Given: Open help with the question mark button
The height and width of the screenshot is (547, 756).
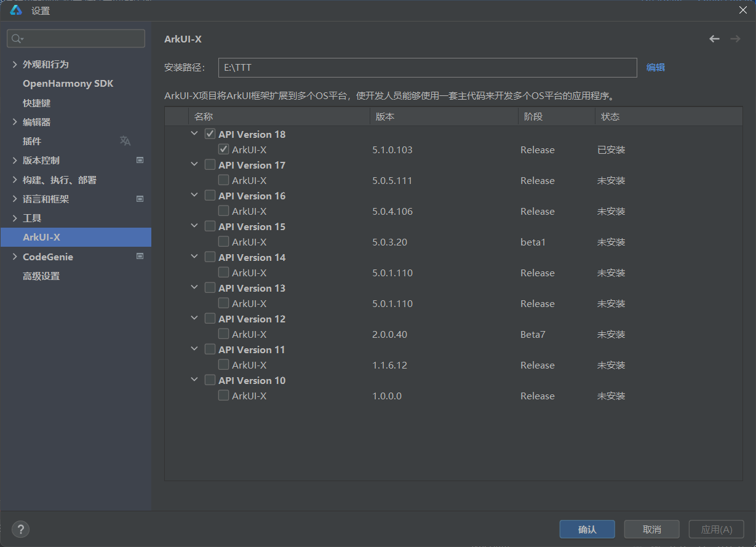Looking at the screenshot, I should 20,529.
